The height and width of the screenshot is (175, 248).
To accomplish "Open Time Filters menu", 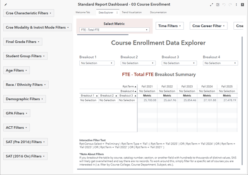I will click(x=170, y=26).
